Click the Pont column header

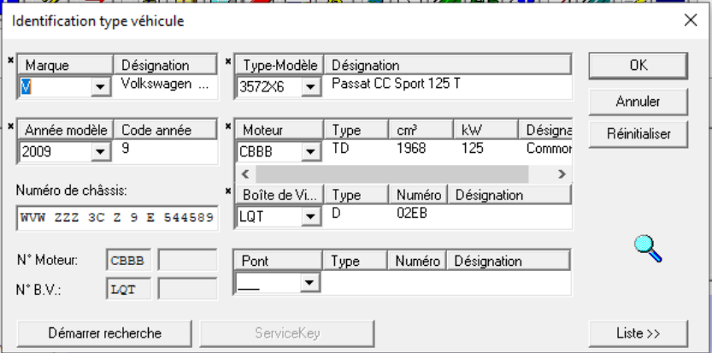pos(278,261)
